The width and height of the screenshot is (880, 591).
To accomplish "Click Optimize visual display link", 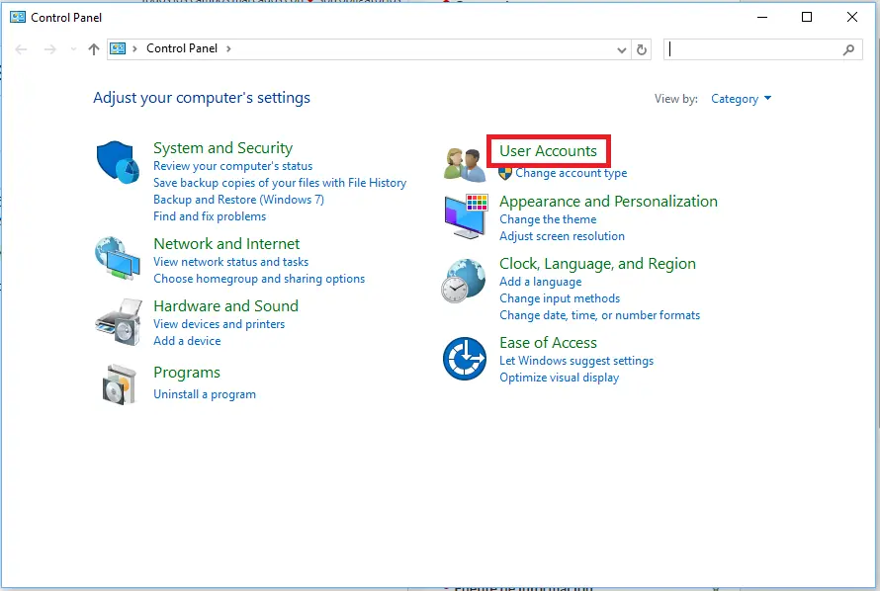I will click(x=559, y=378).
